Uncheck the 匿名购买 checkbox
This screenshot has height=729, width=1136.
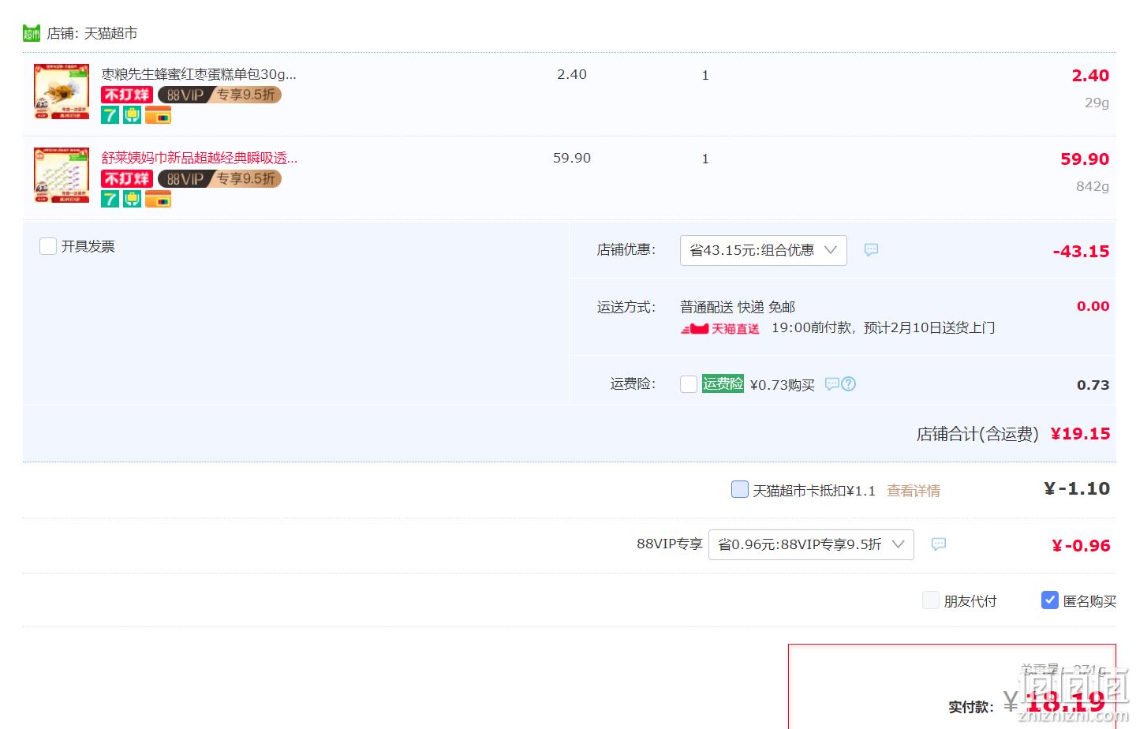point(1050,600)
